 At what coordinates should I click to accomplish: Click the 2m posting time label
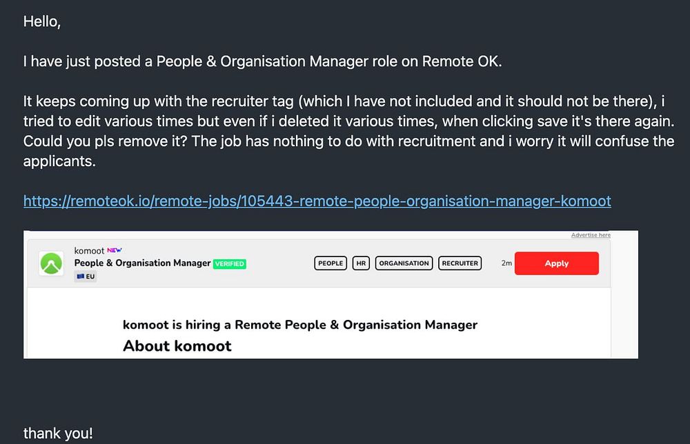coord(506,263)
